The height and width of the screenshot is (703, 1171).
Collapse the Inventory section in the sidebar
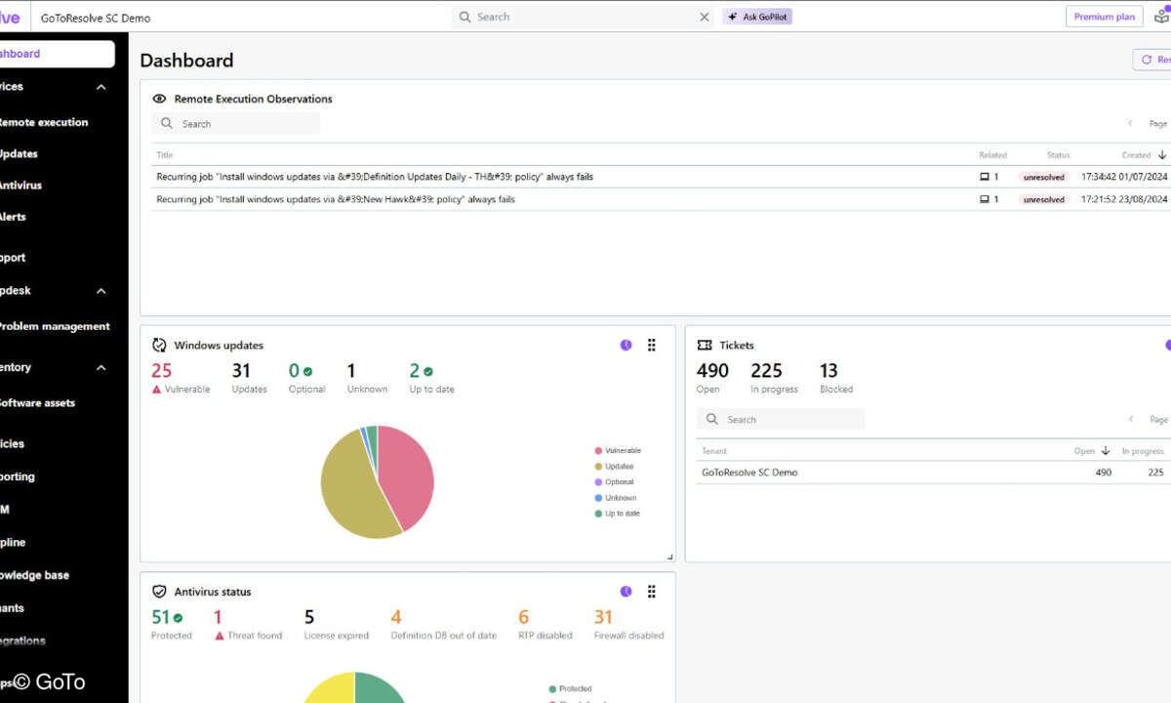click(101, 368)
